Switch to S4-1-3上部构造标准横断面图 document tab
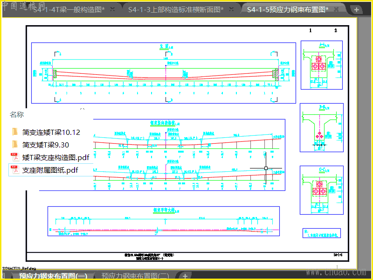Viewport: 373px width, 280px height. pyautogui.click(x=176, y=9)
